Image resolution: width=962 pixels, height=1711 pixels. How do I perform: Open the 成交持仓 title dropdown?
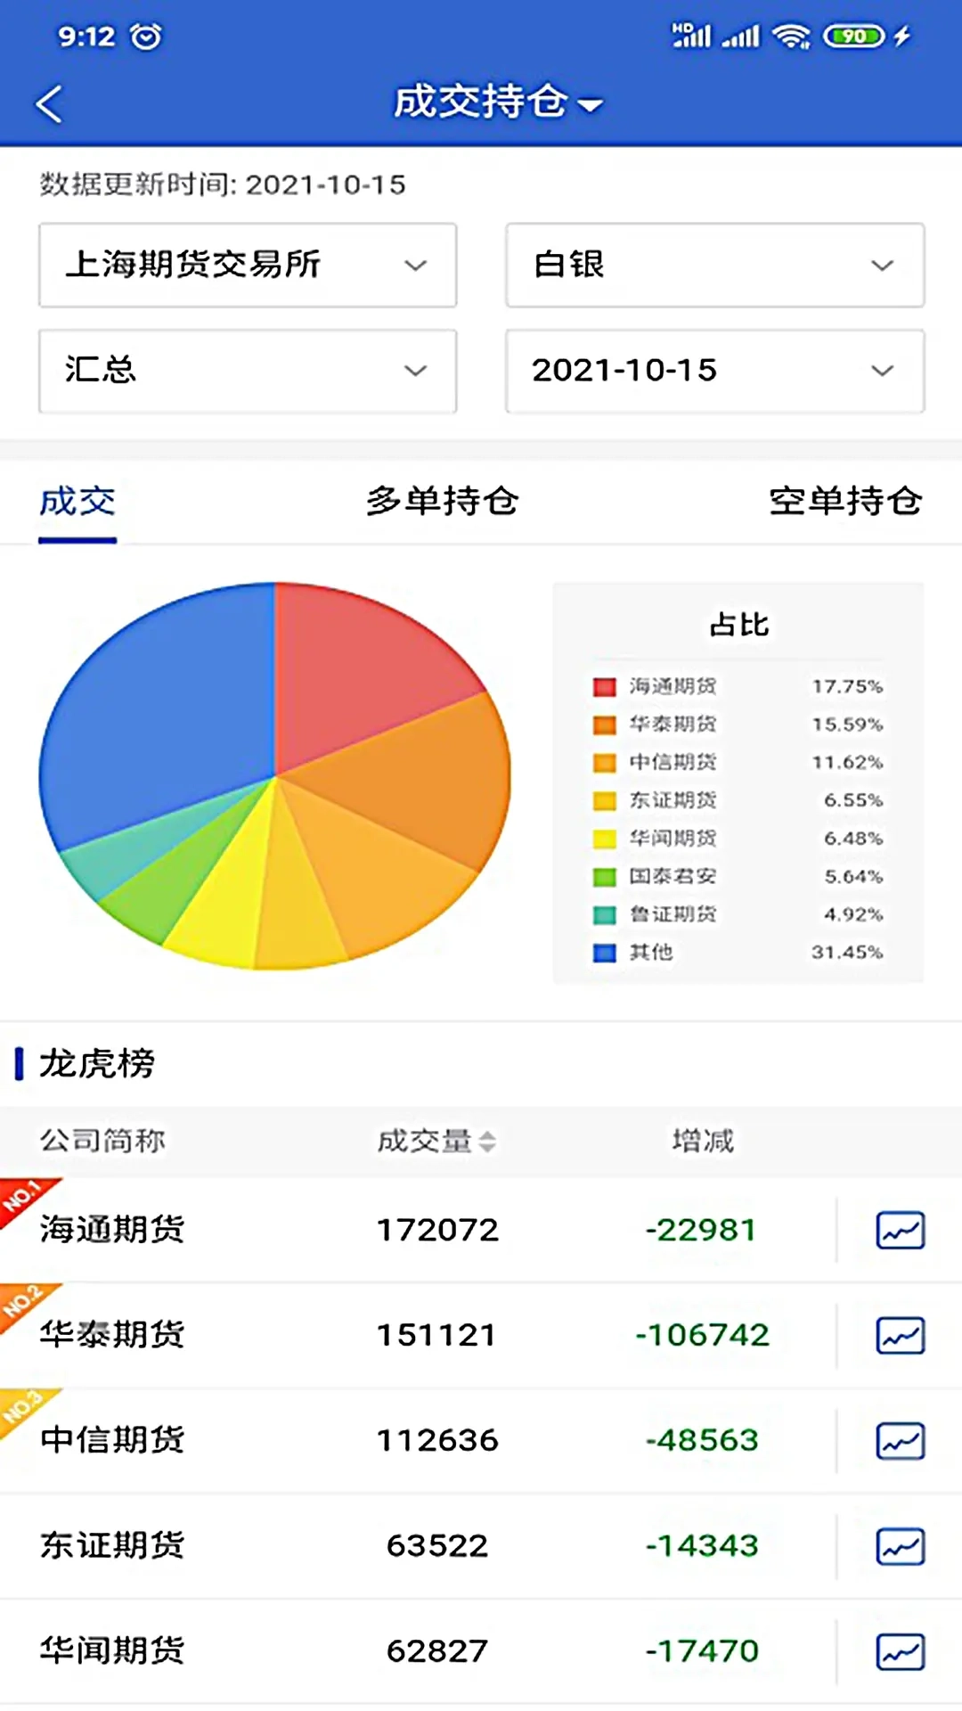[498, 102]
